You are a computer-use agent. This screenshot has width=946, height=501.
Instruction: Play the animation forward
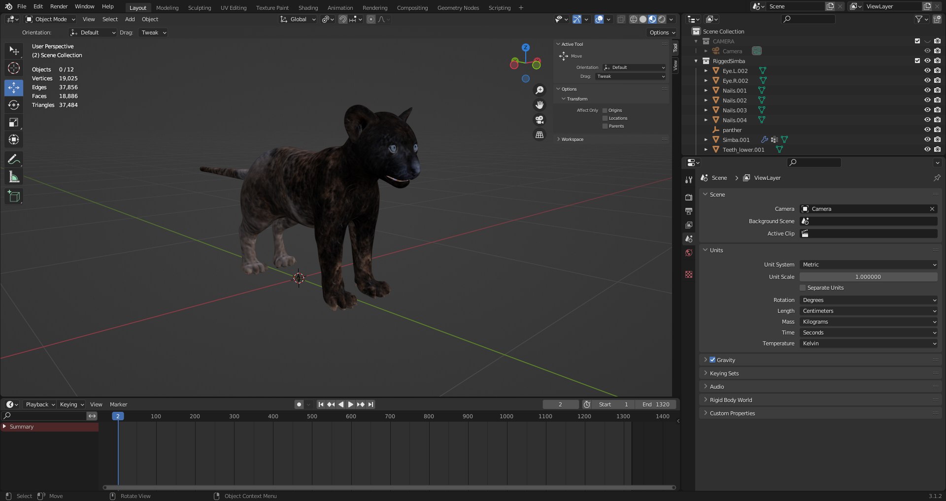tap(351, 404)
